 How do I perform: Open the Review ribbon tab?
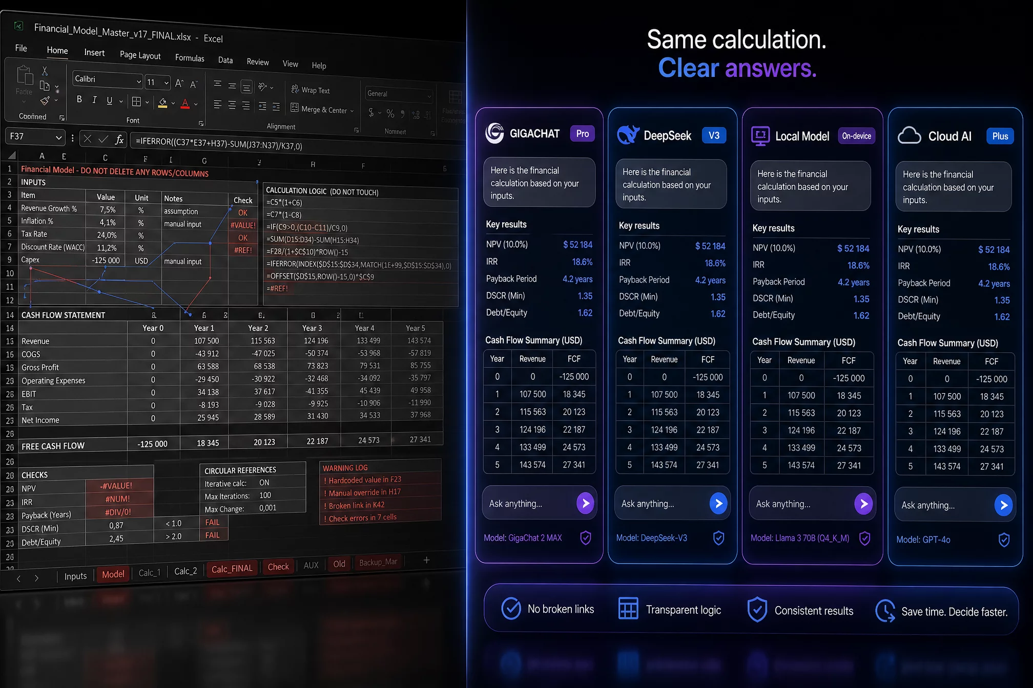(258, 61)
